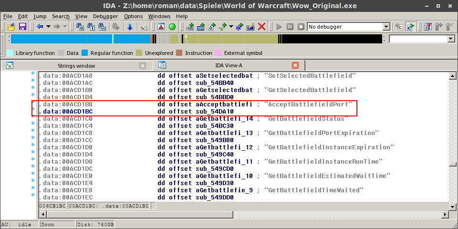Open the View menu

pyautogui.click(x=81, y=16)
